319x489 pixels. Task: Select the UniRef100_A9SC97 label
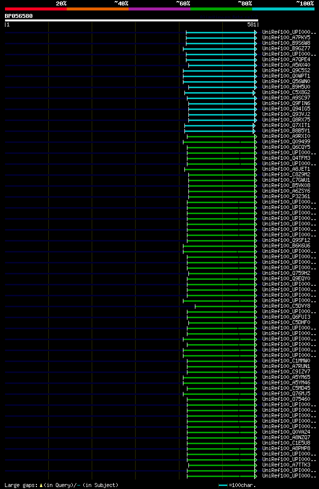pyautogui.click(x=286, y=98)
